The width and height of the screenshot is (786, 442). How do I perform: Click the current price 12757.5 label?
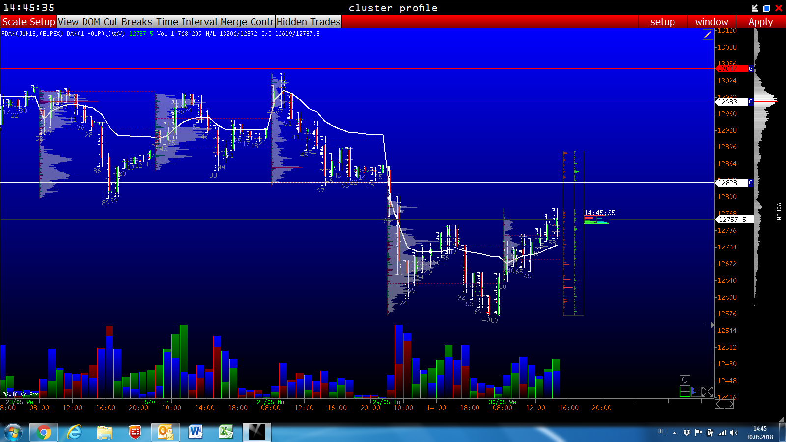734,220
